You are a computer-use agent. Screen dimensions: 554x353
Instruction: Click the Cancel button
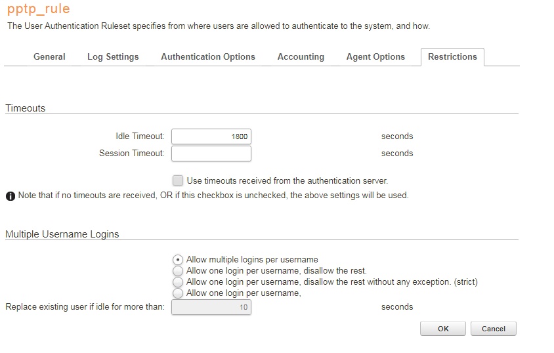[494, 329]
